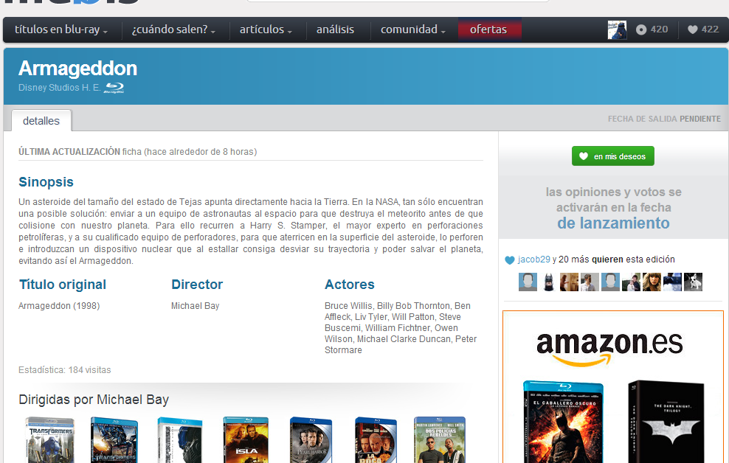729x463 pixels.
Task: Open 'Dos Policías Rebeldes' blu-ray cover
Action: point(440,440)
